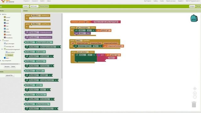The image size is (201, 113).
Task: Collapse the HorizontalArrangement1 tree node
Action: [2, 49]
